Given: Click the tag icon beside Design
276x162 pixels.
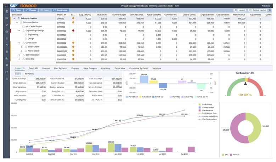Looking at the screenshot, I should pyautogui.click(x=26, y=39).
